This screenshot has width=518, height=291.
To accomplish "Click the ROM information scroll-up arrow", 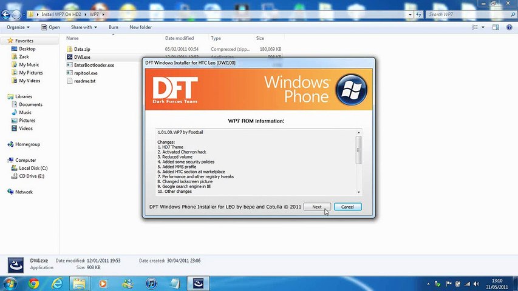I will (x=358, y=133).
